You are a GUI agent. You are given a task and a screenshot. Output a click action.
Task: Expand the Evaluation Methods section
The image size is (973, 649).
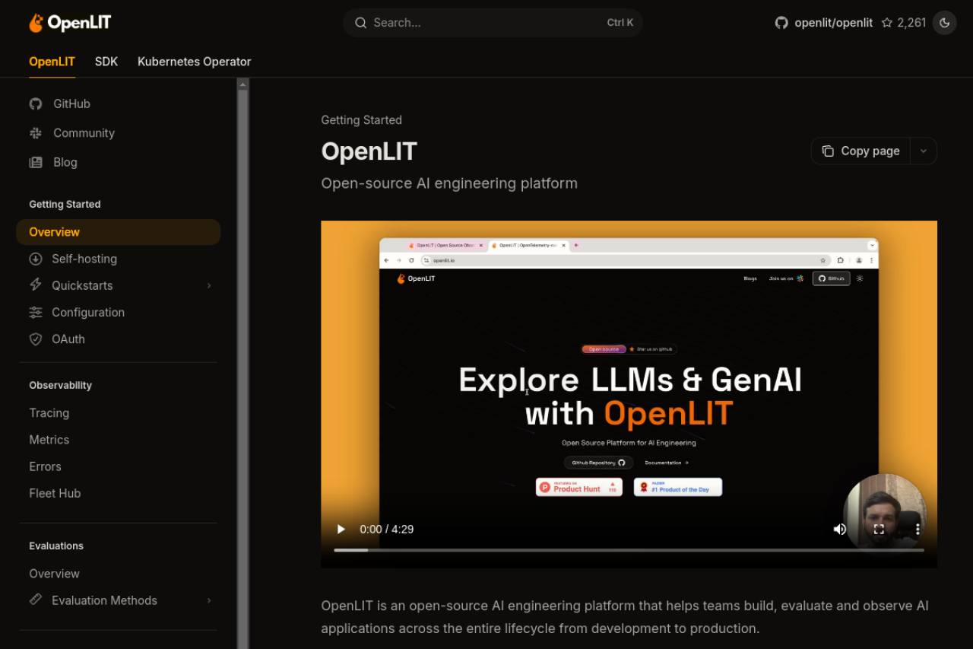(209, 600)
